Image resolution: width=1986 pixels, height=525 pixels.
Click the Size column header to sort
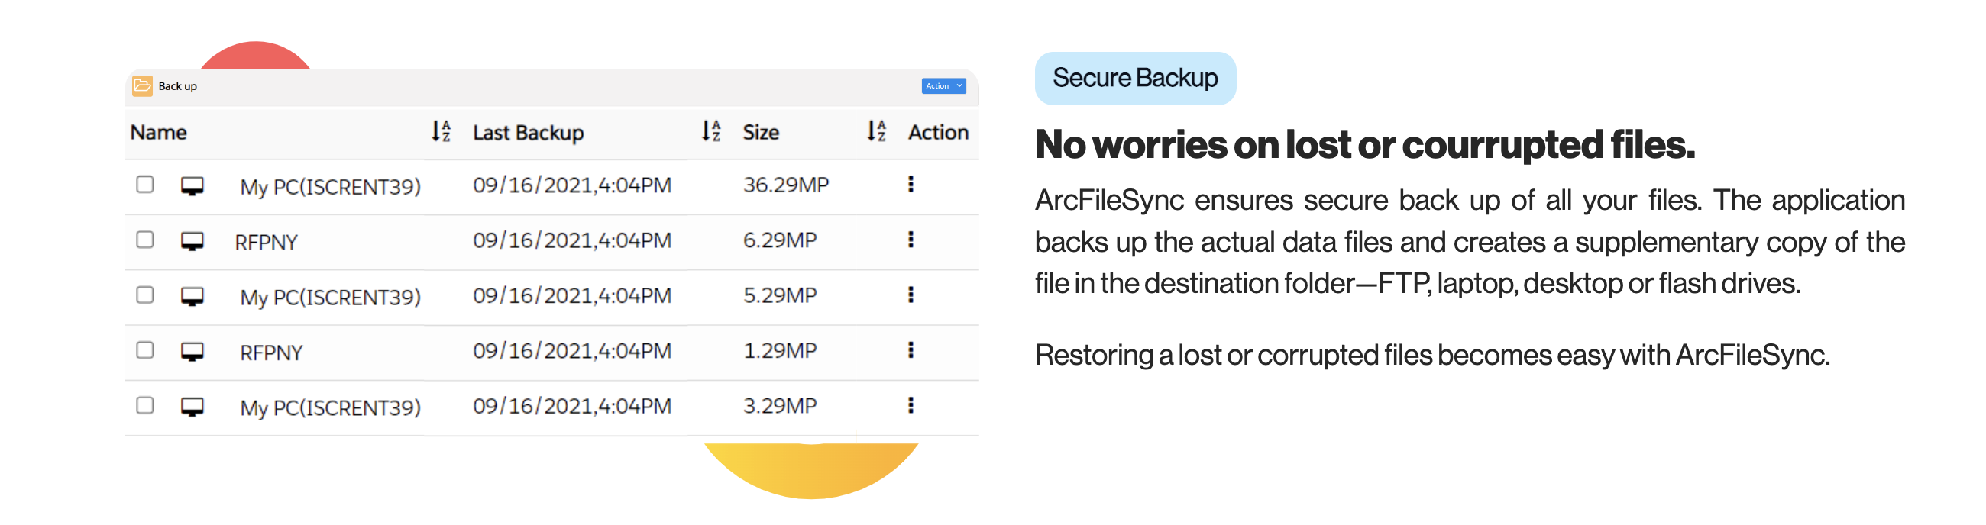pos(760,132)
